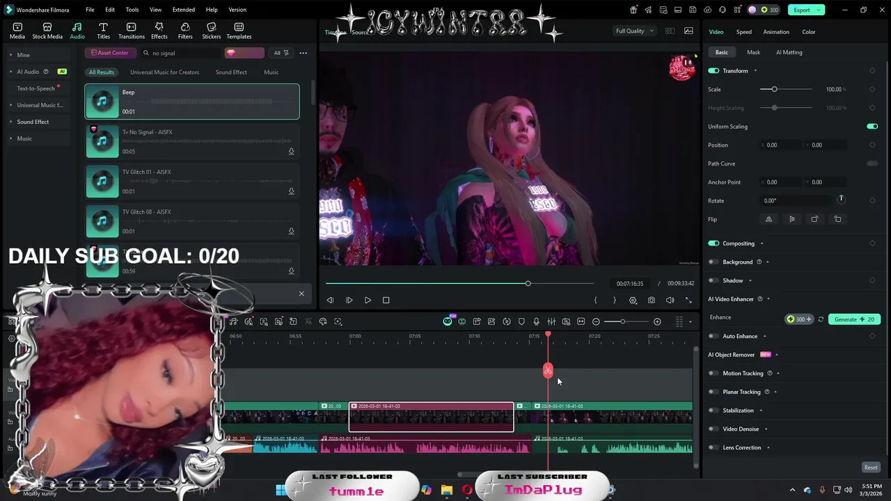Download the TV Glitch 08 sound
This screenshot has height=501, width=891.
click(x=291, y=231)
